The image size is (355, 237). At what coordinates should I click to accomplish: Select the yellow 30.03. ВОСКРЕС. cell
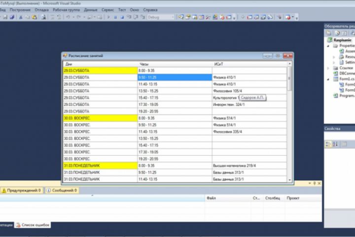100,118
